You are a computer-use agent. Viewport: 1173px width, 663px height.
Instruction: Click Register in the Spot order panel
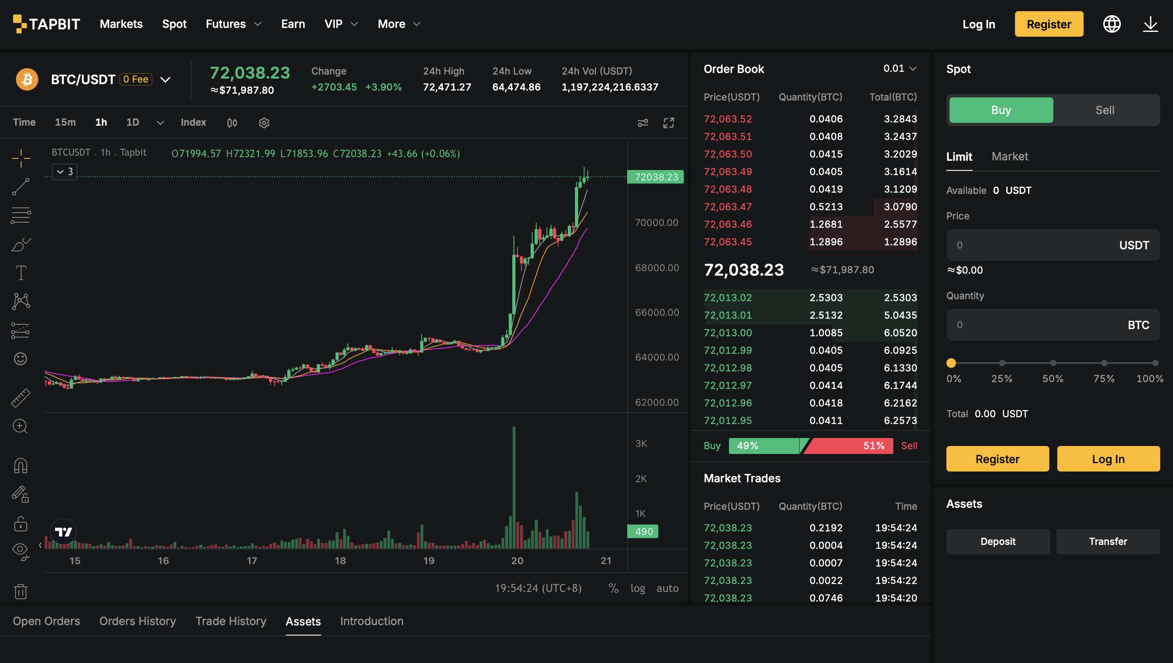(x=997, y=459)
